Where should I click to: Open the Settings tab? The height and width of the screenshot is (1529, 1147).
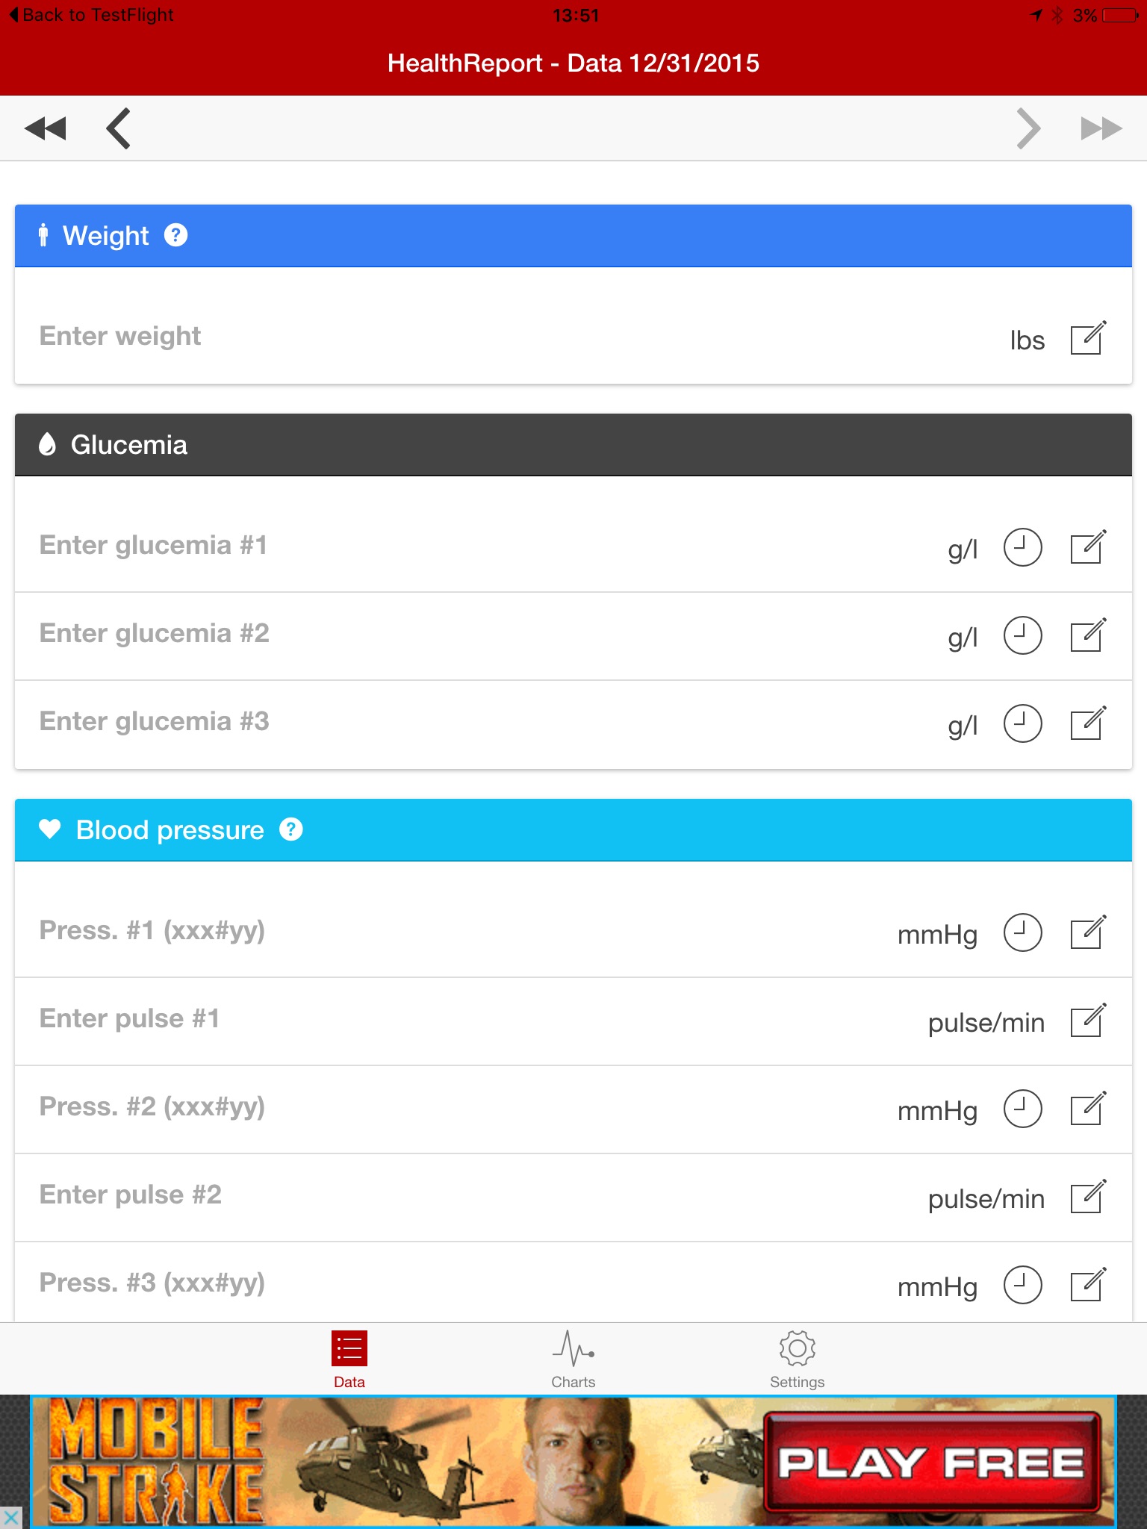point(797,1360)
